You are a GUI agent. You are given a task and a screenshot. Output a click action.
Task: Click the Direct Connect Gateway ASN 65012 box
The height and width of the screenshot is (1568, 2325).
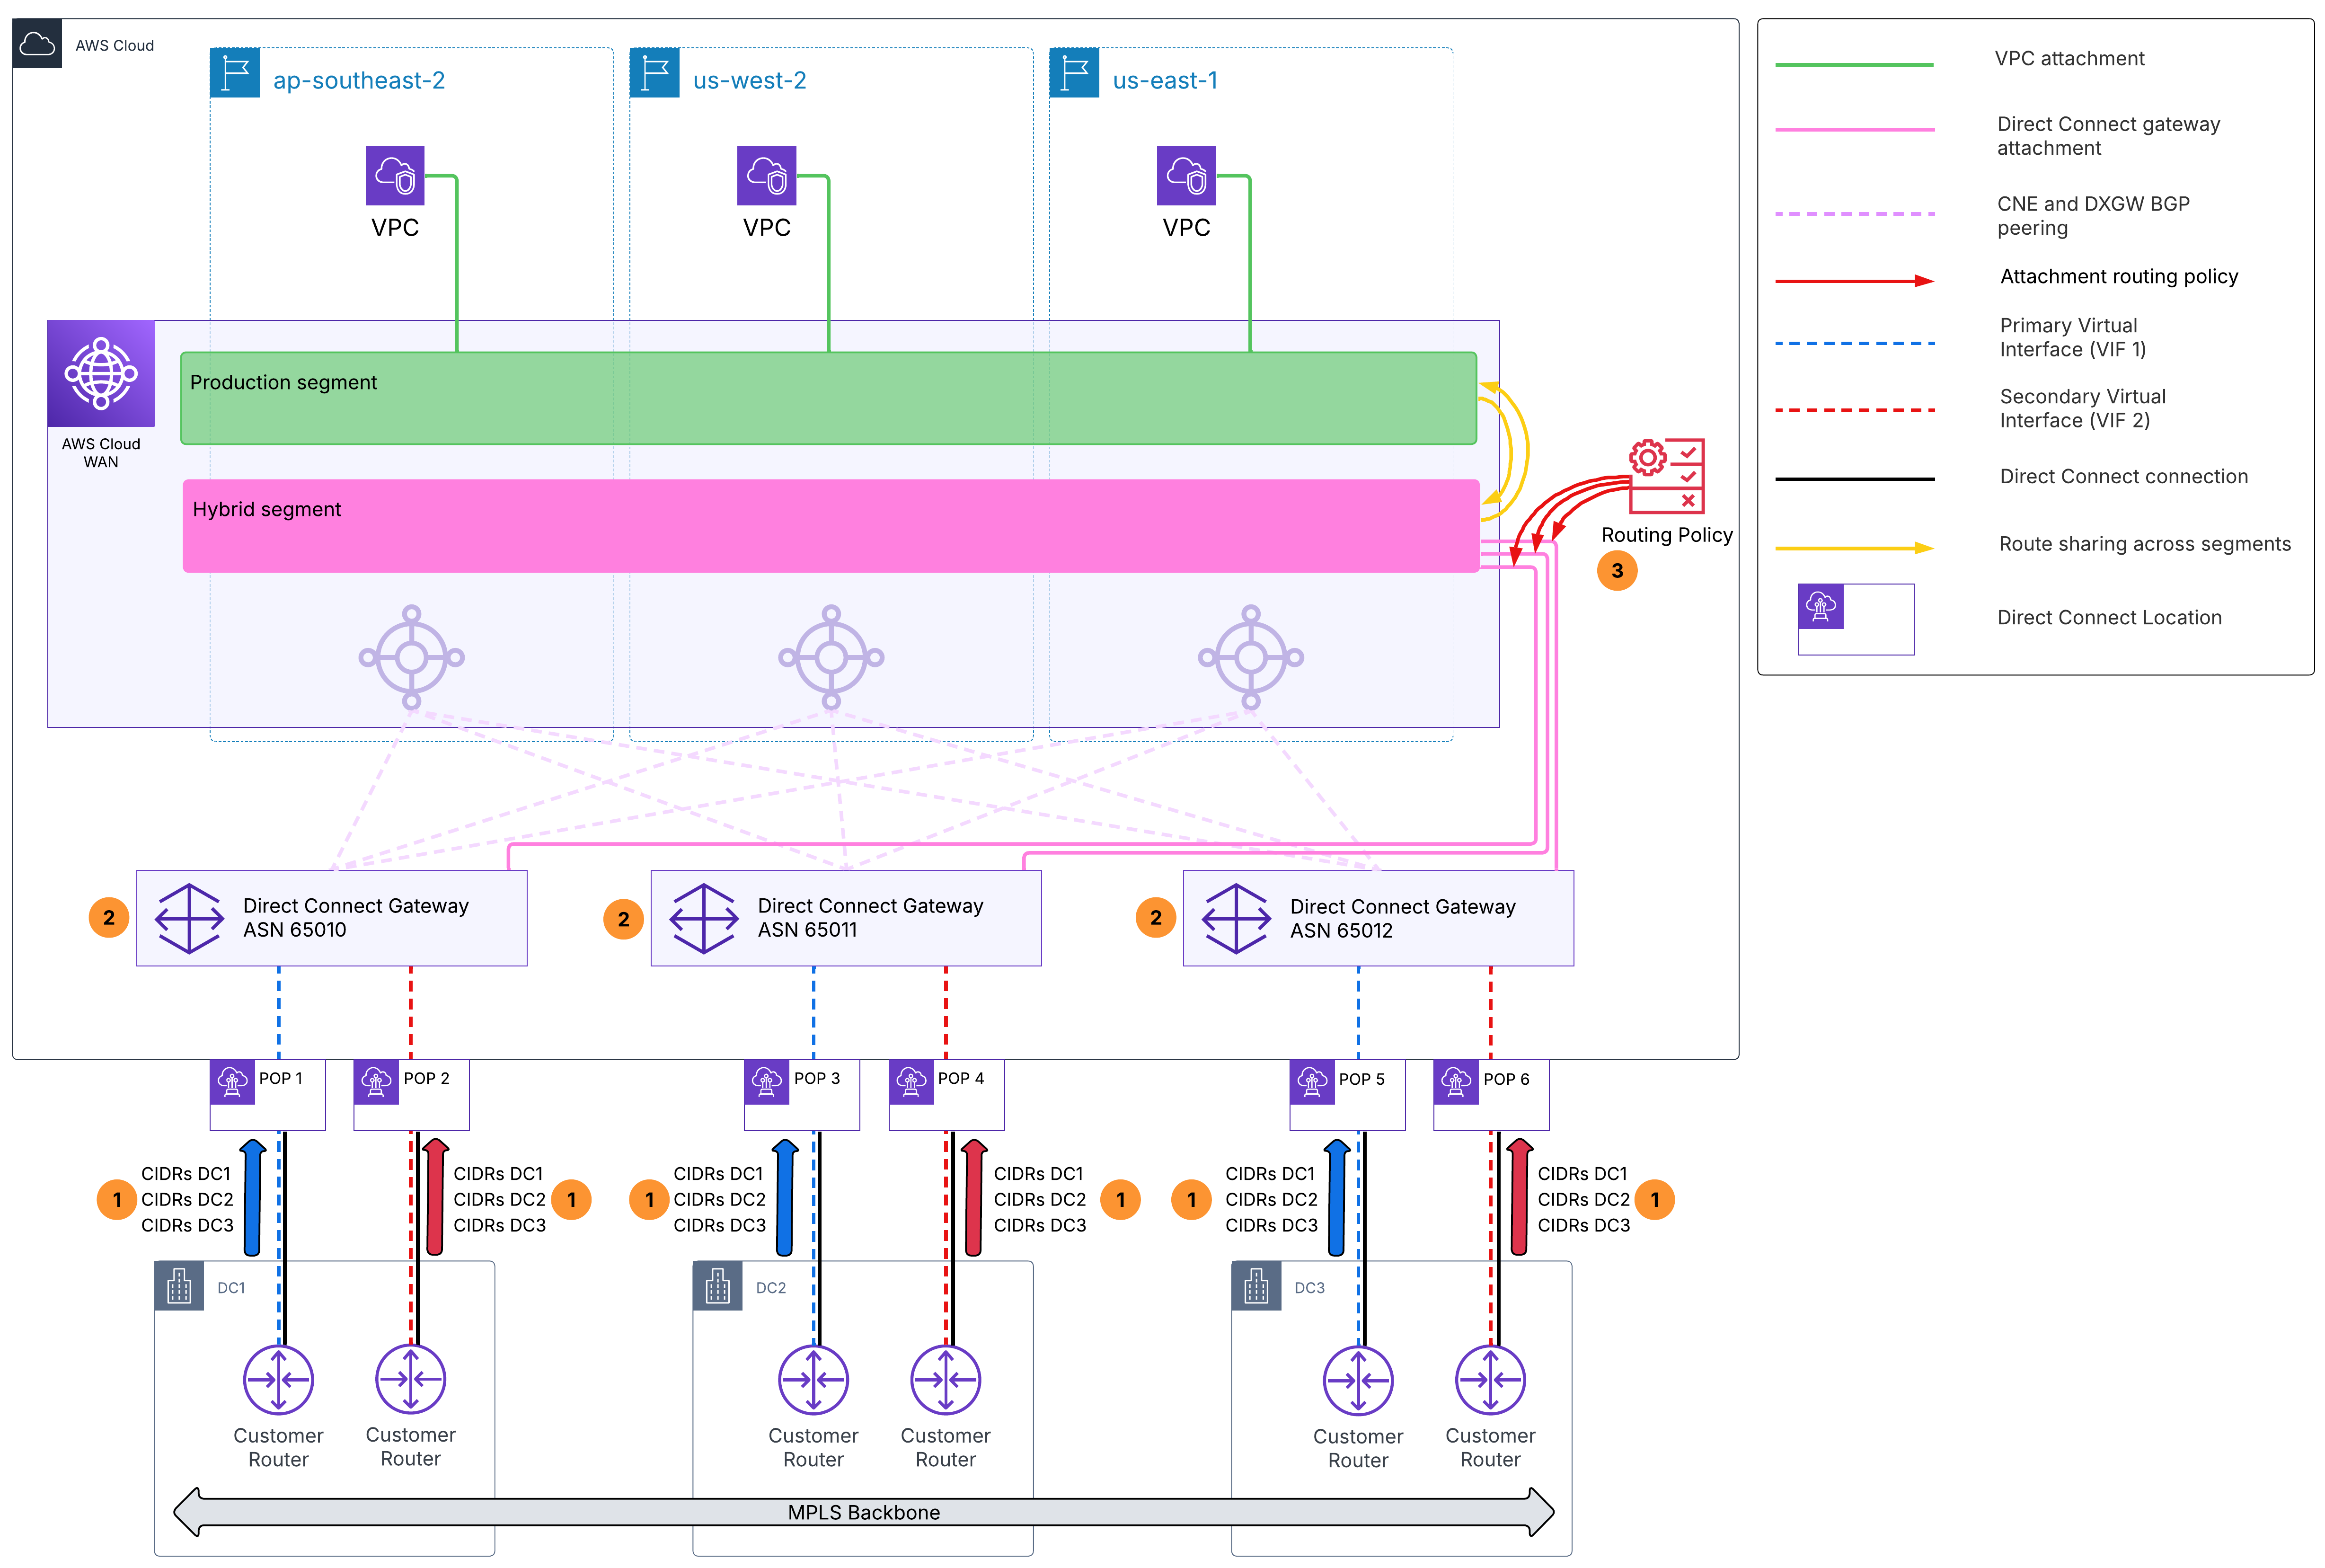pos(1379,918)
